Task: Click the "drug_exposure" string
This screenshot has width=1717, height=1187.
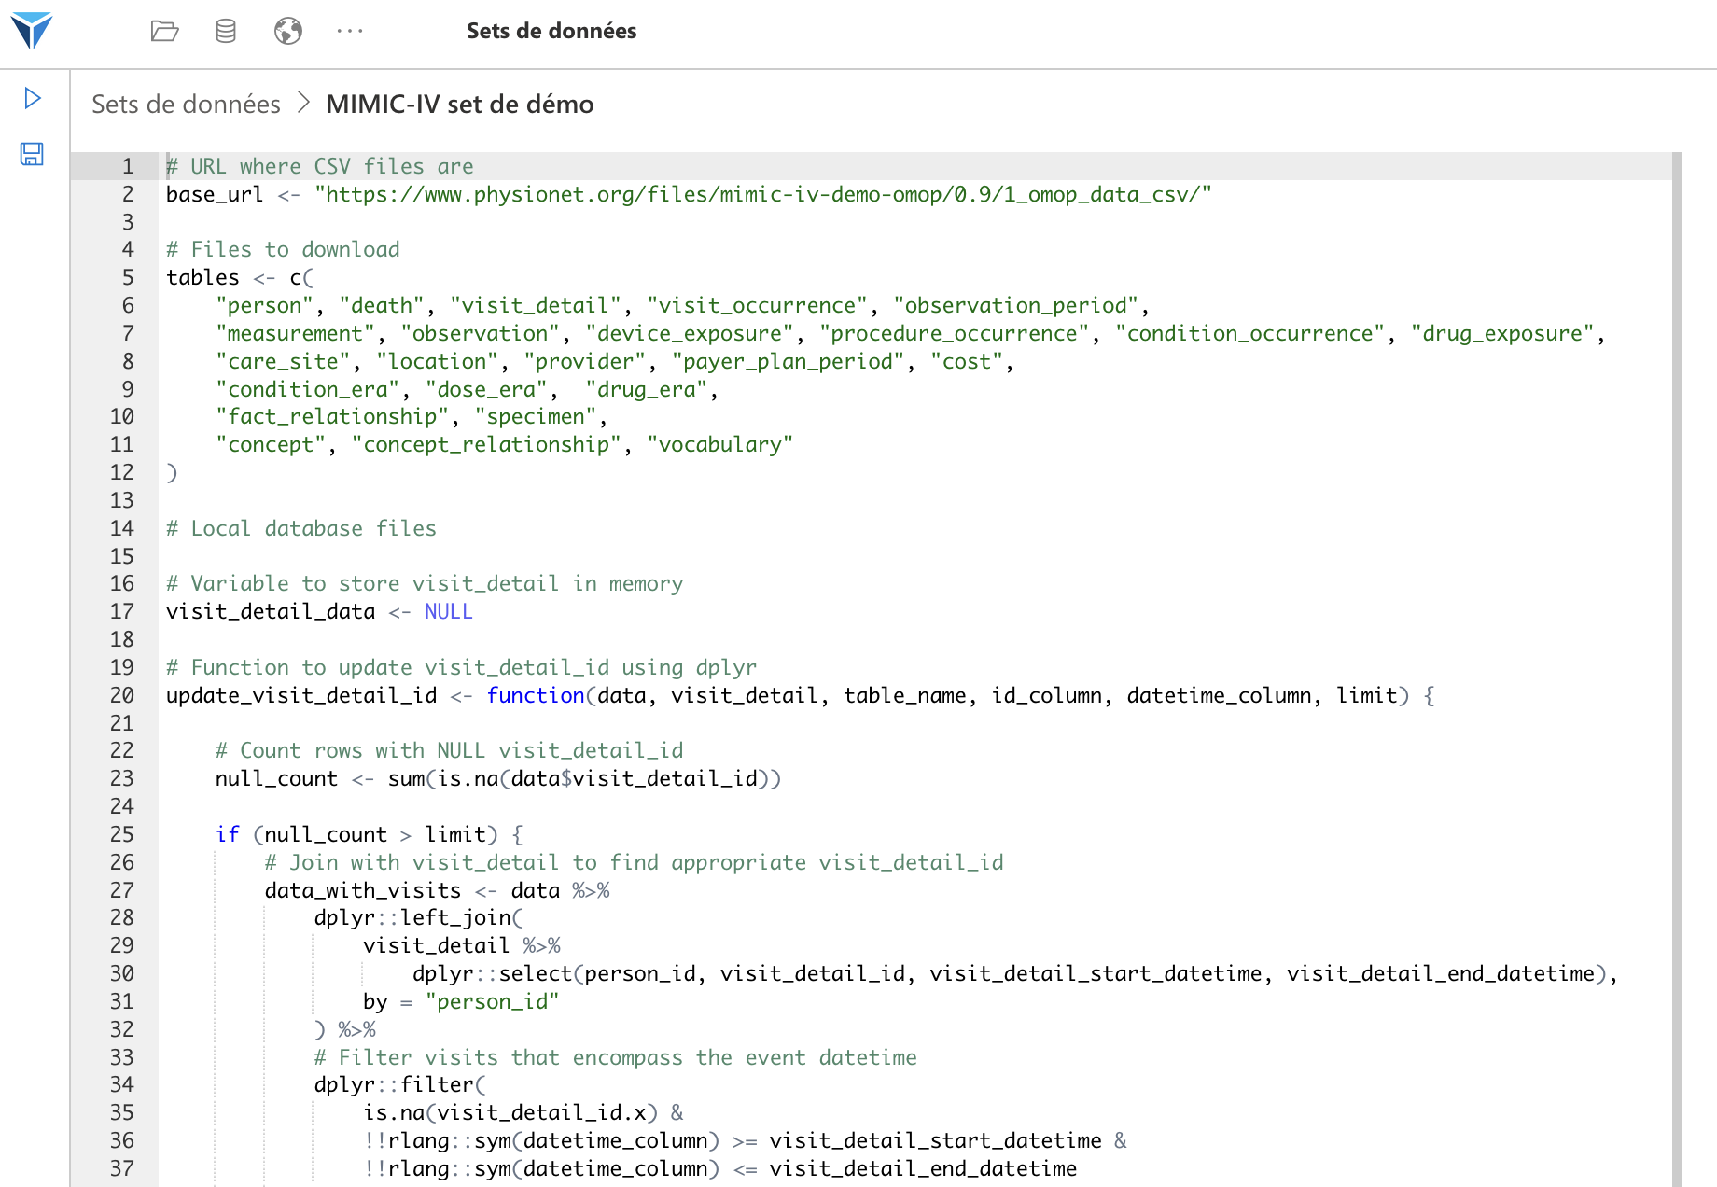Action: [x=1502, y=333]
